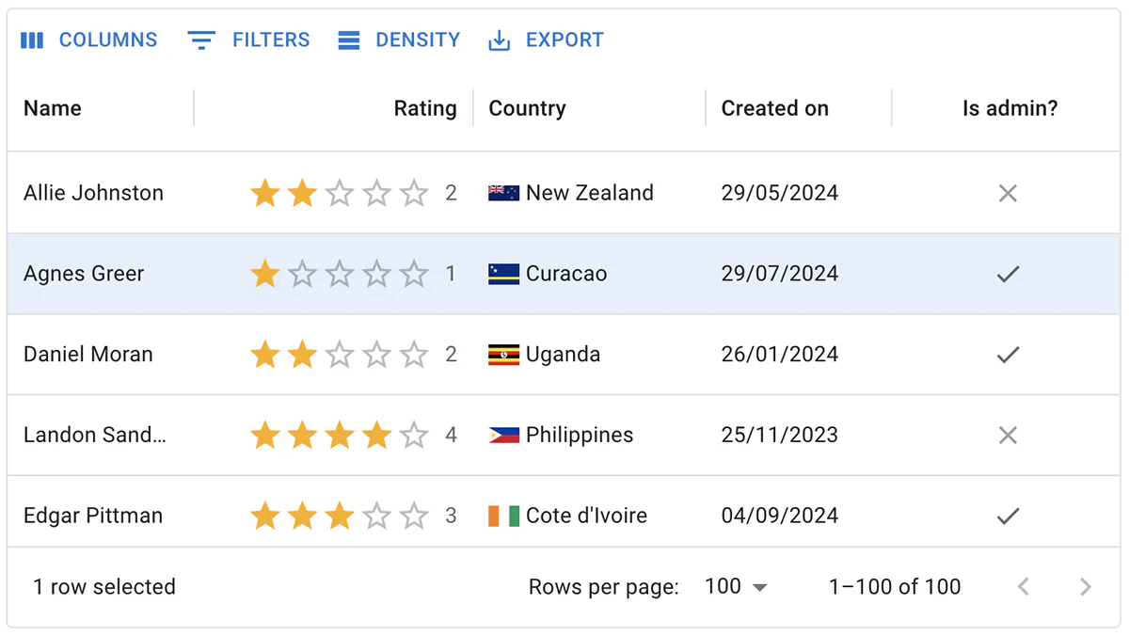Screen dimensions: 1129x636
Task: Click the New Zealand flag icon
Action: click(503, 194)
